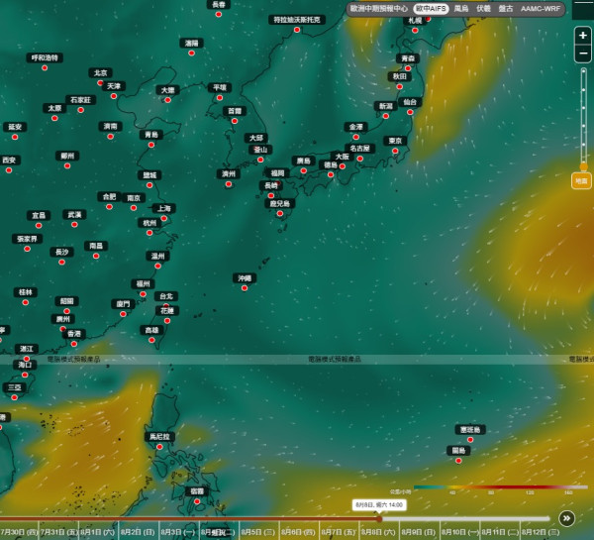Select the 馬尼拉 city marker
The width and height of the screenshot is (594, 540).
click(159, 447)
